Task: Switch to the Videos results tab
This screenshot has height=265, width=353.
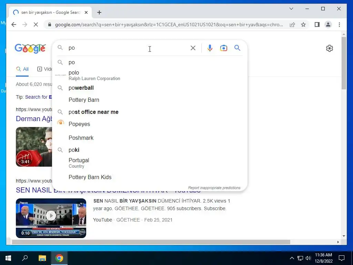Action: [44, 69]
